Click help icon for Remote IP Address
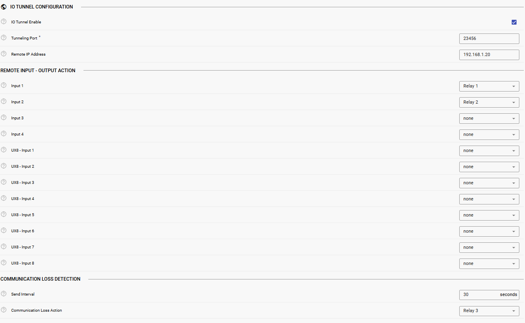 tap(4, 54)
